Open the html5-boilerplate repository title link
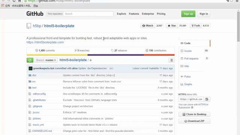This screenshot has height=135, width=240. point(59,26)
